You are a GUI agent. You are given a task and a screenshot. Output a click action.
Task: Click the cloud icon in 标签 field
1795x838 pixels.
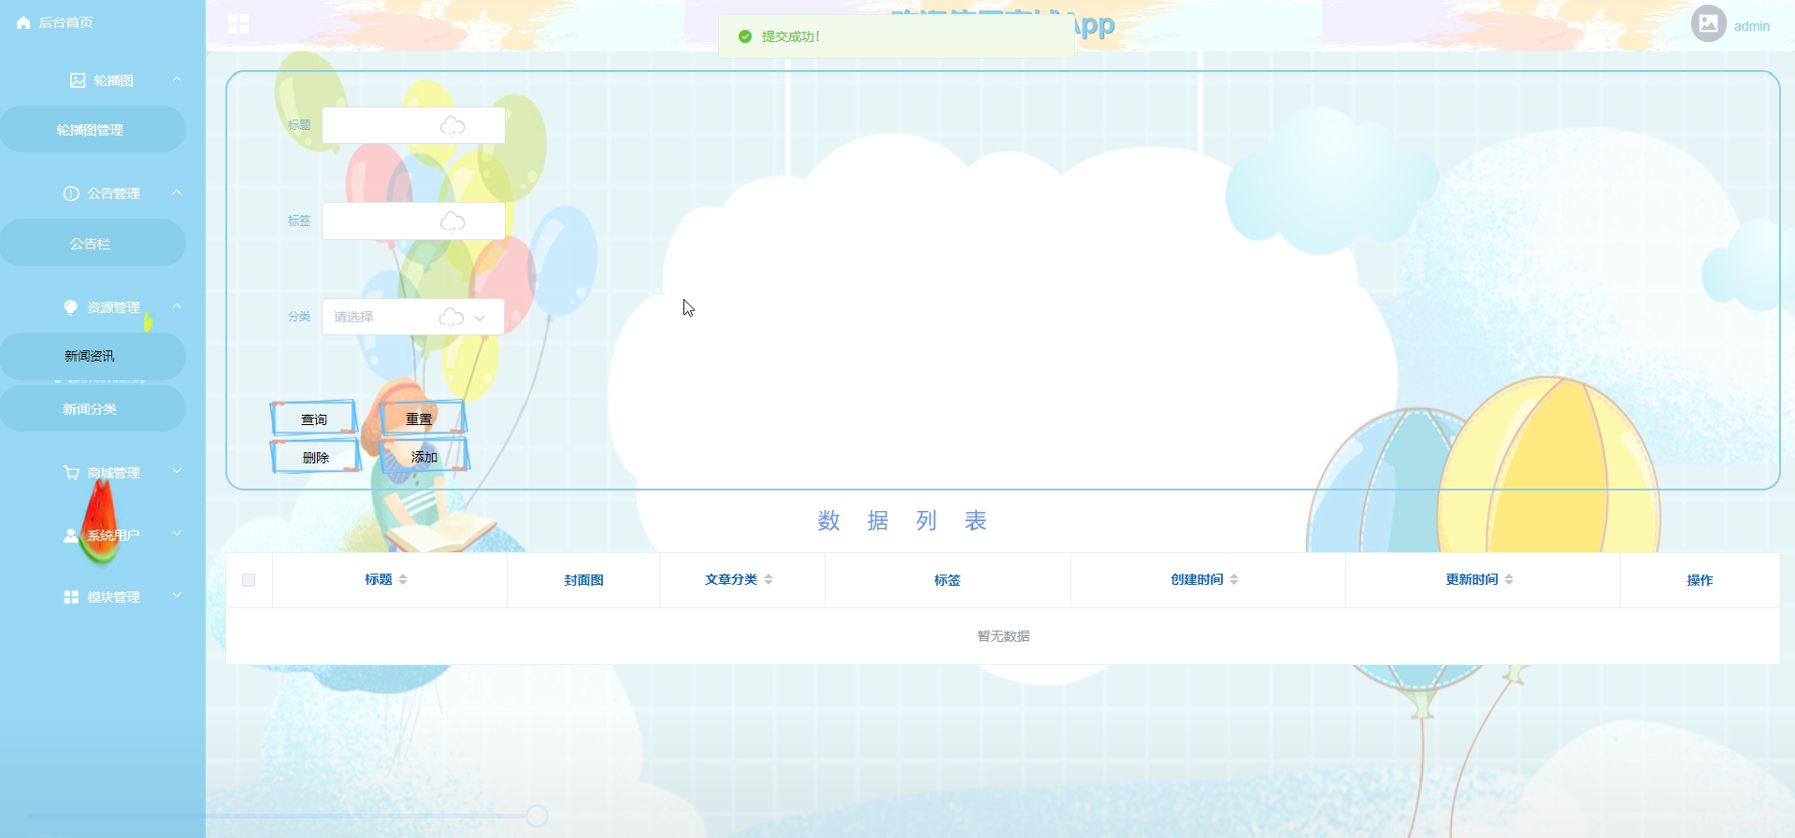coord(452,221)
